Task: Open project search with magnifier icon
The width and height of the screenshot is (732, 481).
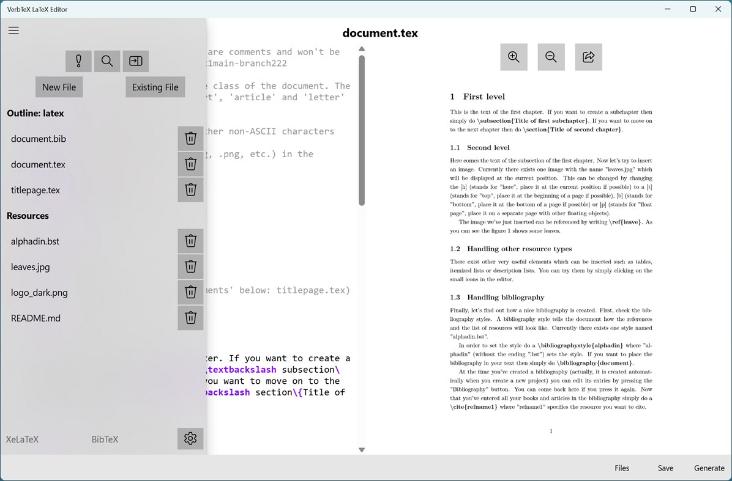Action: point(107,61)
